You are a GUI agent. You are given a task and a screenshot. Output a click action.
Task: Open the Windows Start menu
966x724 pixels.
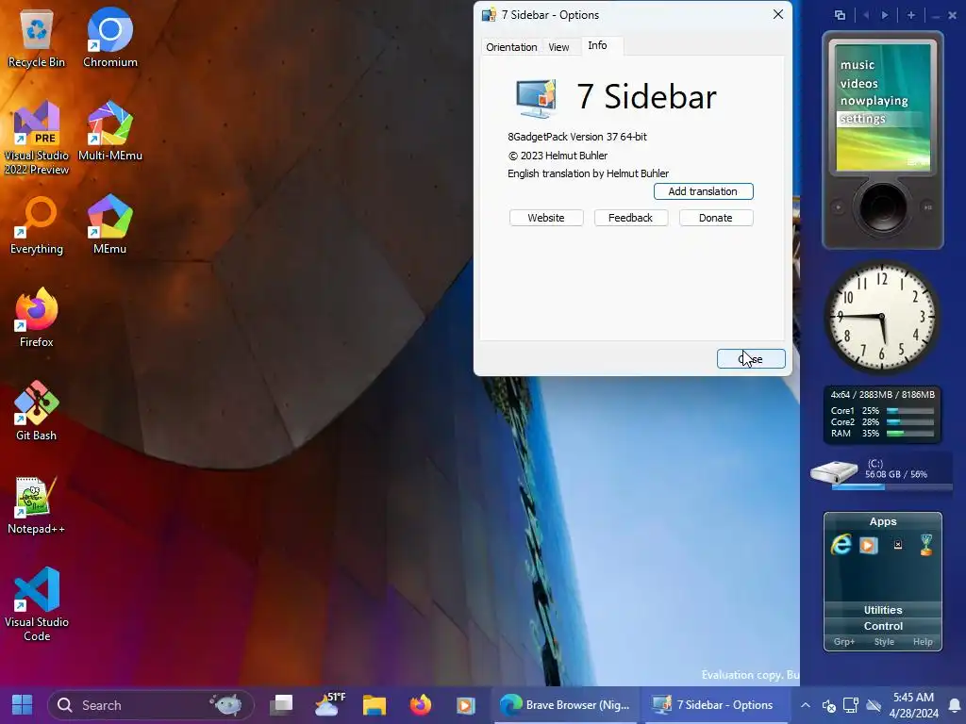pyautogui.click(x=23, y=705)
